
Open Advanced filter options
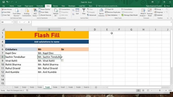click(x=91, y=15)
